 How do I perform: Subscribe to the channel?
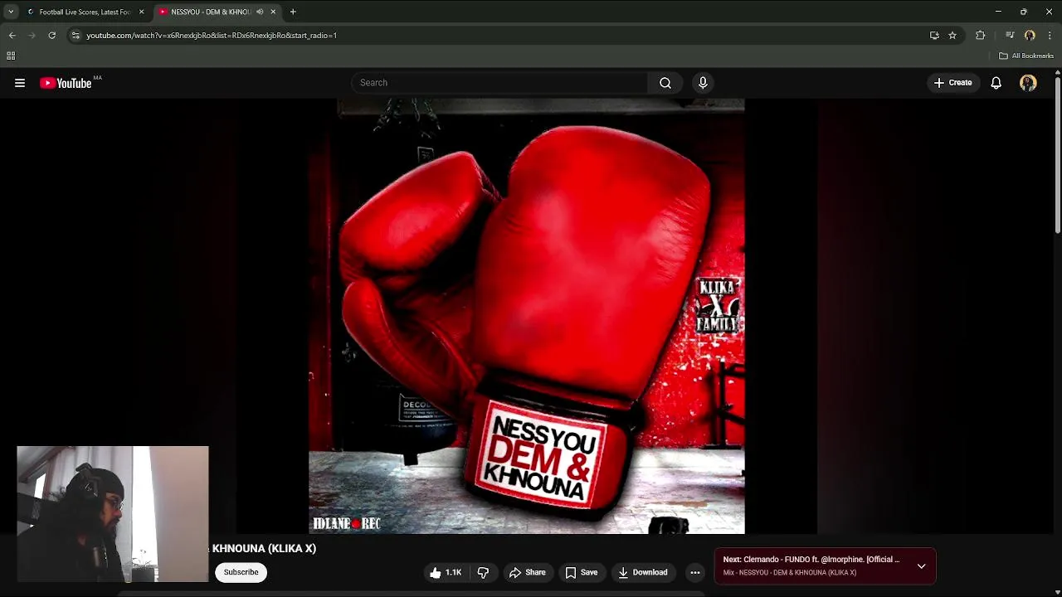click(x=241, y=572)
